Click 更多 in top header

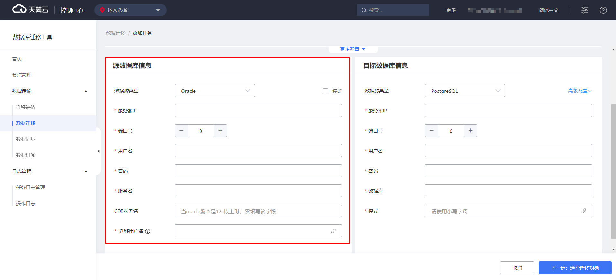pos(451,10)
